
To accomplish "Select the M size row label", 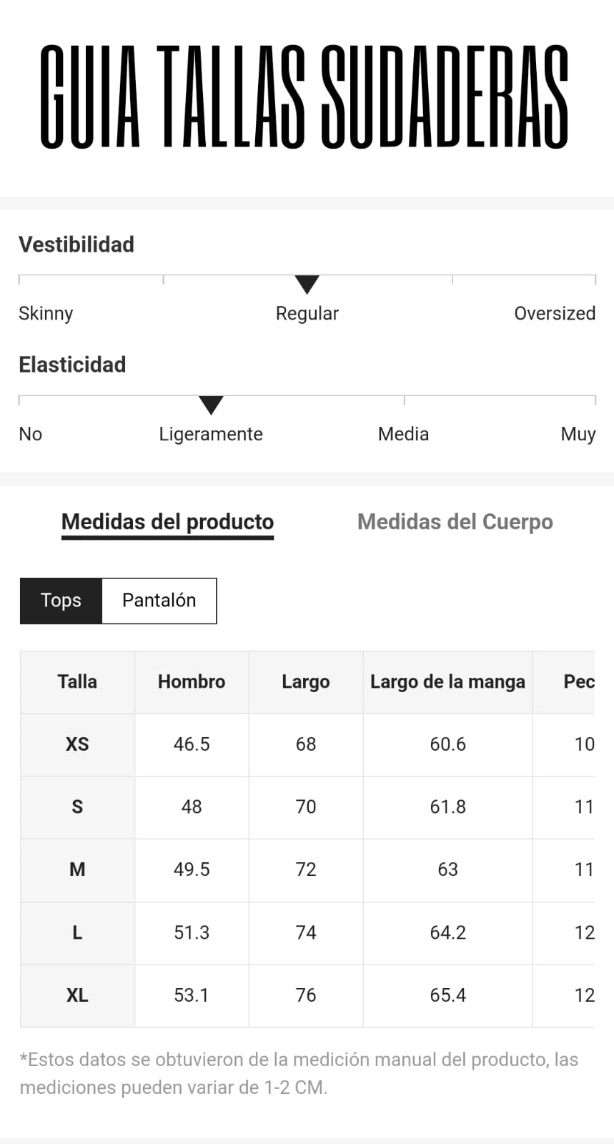I will click(x=77, y=869).
